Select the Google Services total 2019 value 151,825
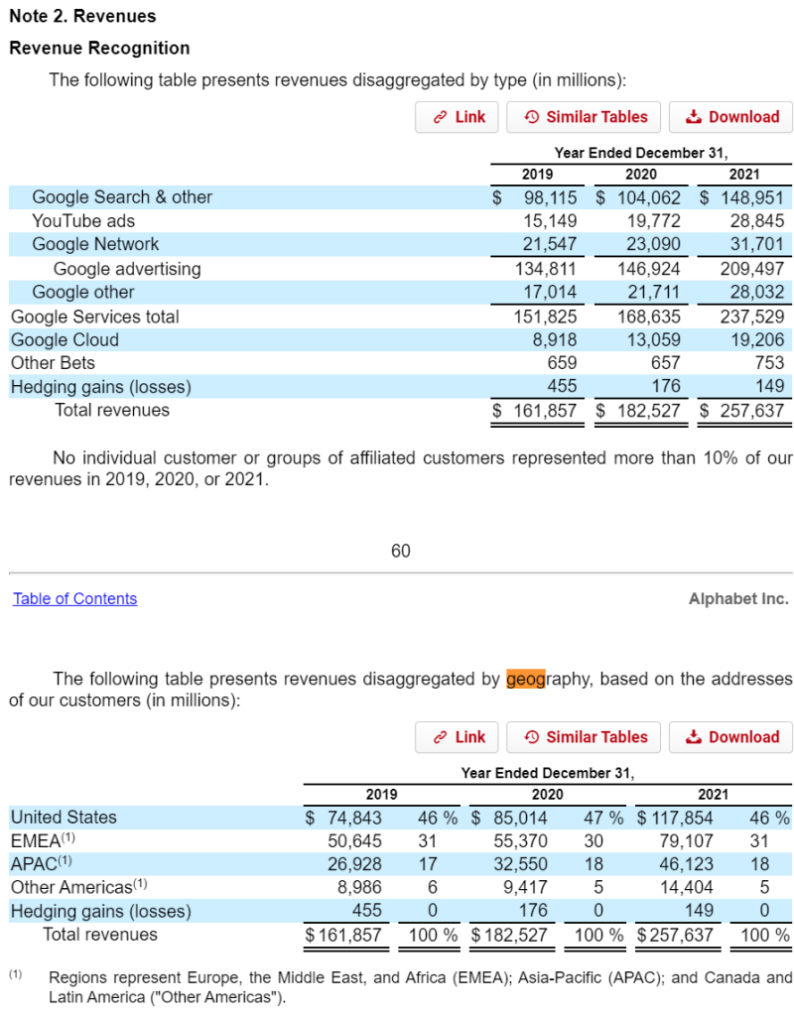 pyautogui.click(x=545, y=317)
